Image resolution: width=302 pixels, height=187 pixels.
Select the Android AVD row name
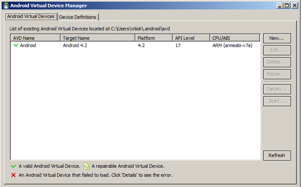pyautogui.click(x=28, y=45)
